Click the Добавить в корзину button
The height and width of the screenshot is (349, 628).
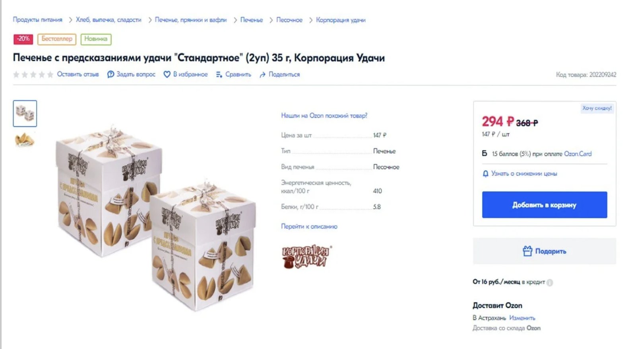click(x=545, y=205)
